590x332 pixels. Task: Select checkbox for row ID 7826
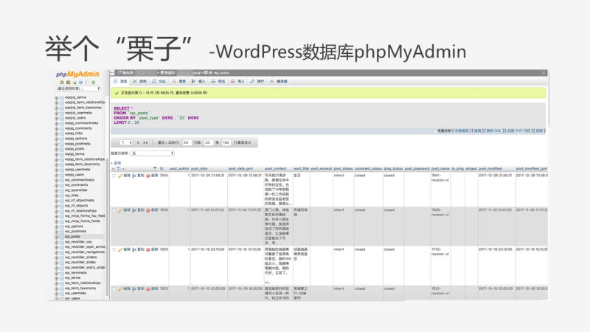point(114,249)
